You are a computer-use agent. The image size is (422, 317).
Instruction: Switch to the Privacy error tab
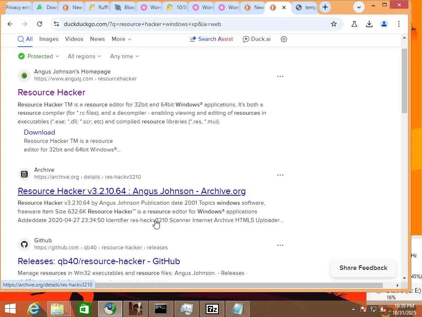click(x=18, y=7)
